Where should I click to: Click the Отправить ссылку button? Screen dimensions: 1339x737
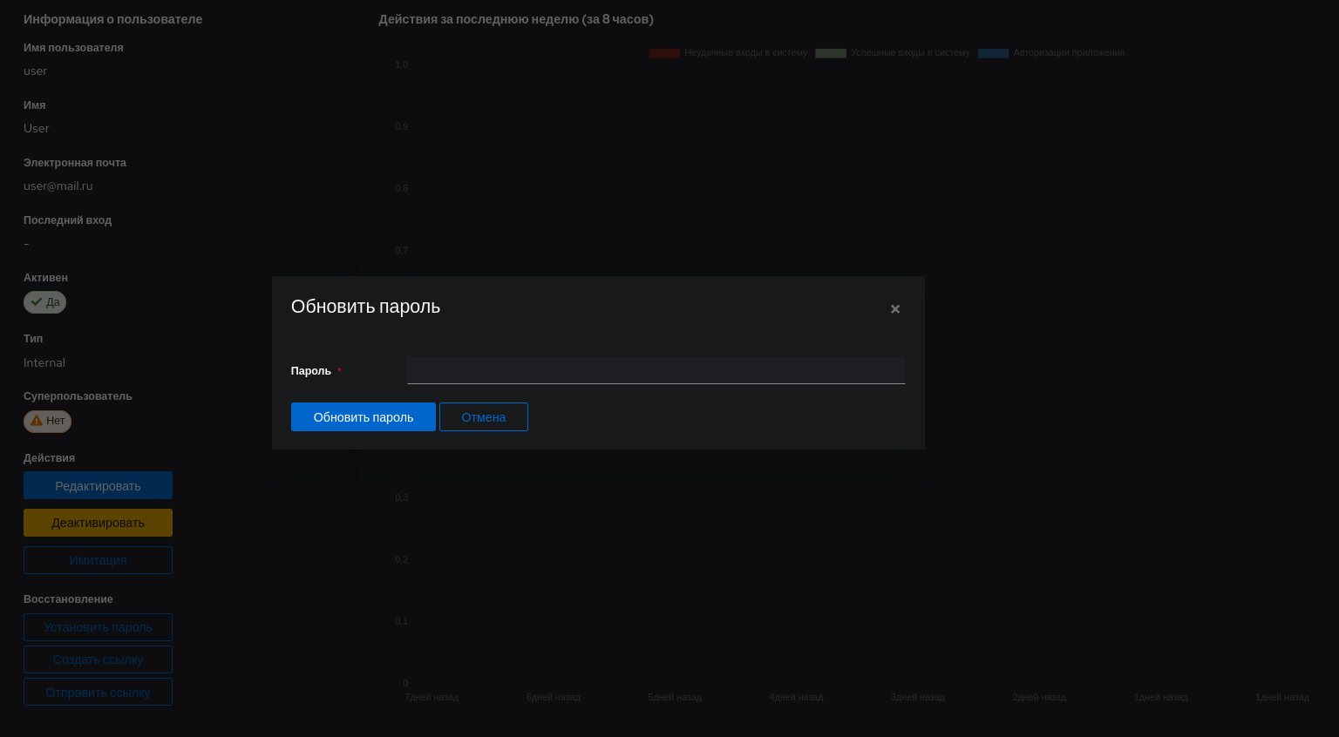pos(98,693)
